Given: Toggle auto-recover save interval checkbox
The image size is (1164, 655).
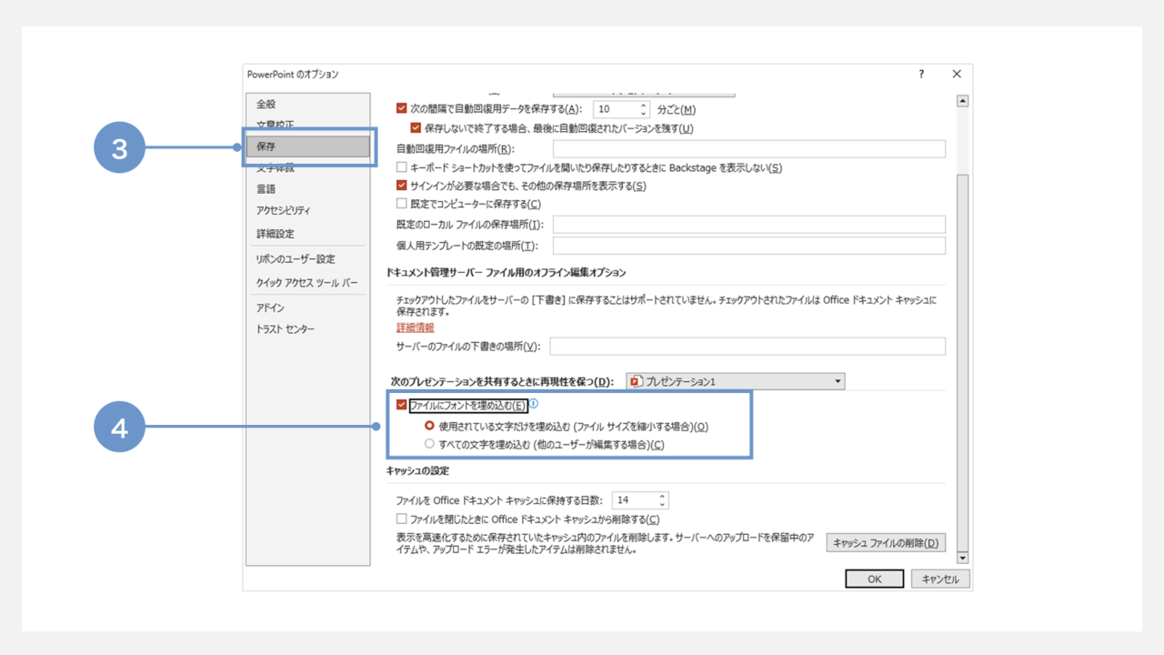Looking at the screenshot, I should tap(402, 108).
